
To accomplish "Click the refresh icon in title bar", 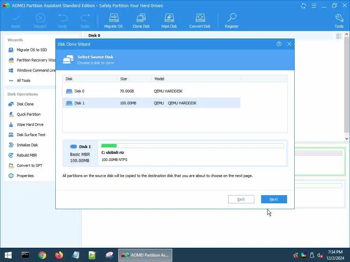I will pos(304,5).
